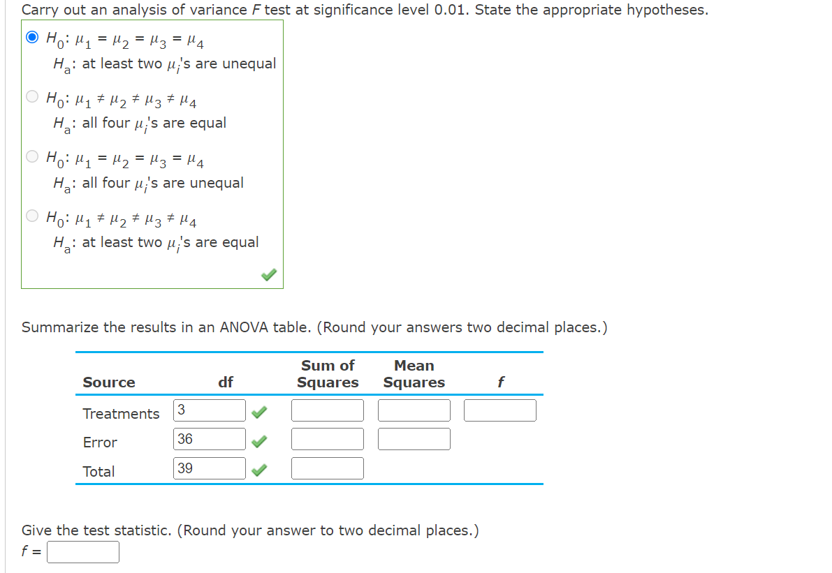This screenshot has height=573, width=832.
Task: Select the last hypothesis option
Action: (32, 216)
